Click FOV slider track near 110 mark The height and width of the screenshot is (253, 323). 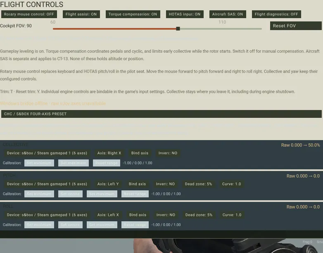pyautogui.click(x=222, y=29)
